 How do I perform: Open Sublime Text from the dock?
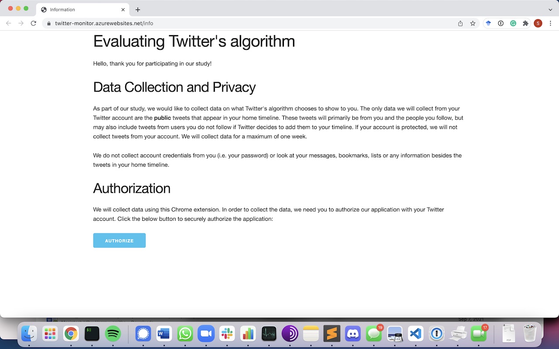point(332,334)
